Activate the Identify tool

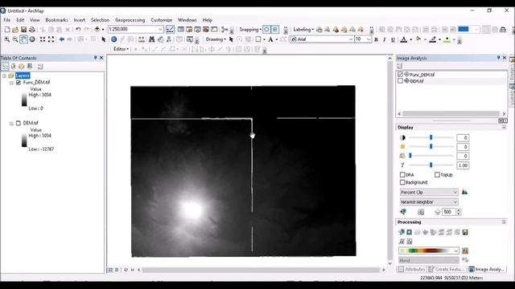pos(114,39)
